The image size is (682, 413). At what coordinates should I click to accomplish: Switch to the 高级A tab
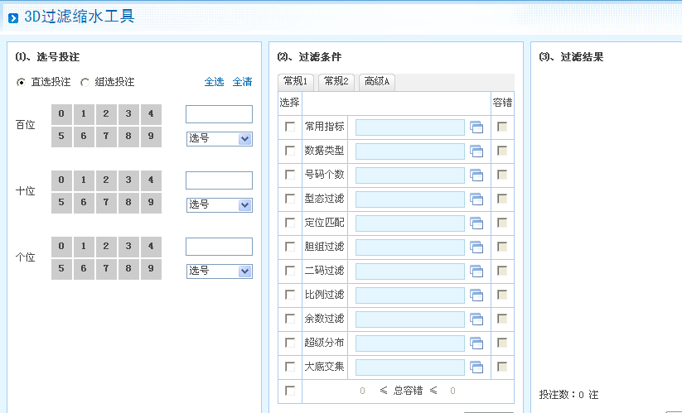coord(377,82)
